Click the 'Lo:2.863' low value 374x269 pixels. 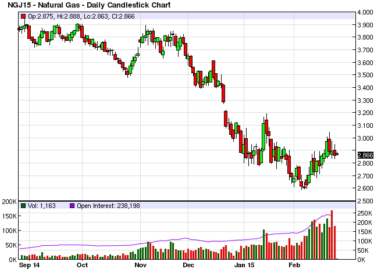point(95,16)
